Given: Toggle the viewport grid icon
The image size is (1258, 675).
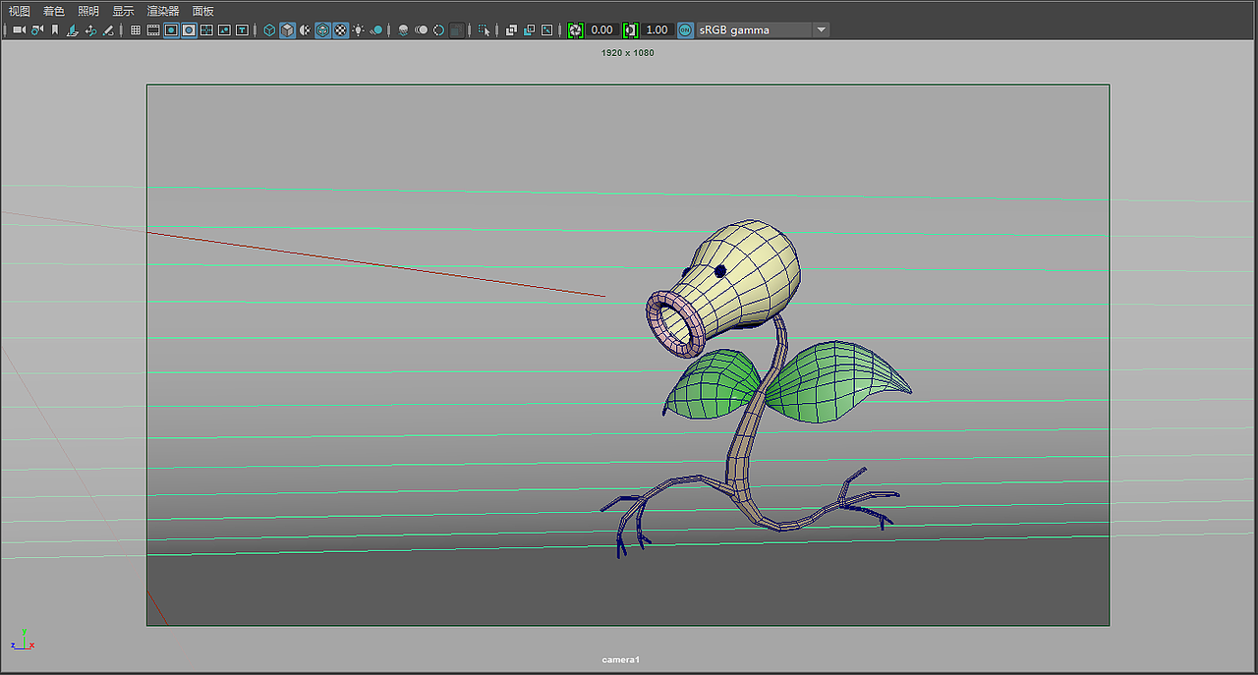Looking at the screenshot, I should click(136, 29).
